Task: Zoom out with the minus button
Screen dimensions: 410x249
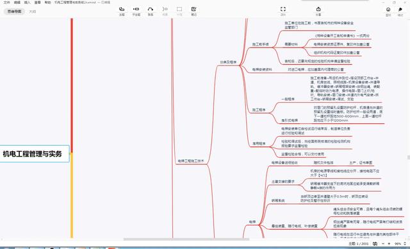Action: 383,243
